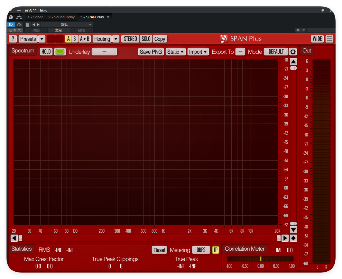The height and width of the screenshot is (279, 342).
Task: Toggle the spectrum HOLD button
Action: tap(46, 52)
